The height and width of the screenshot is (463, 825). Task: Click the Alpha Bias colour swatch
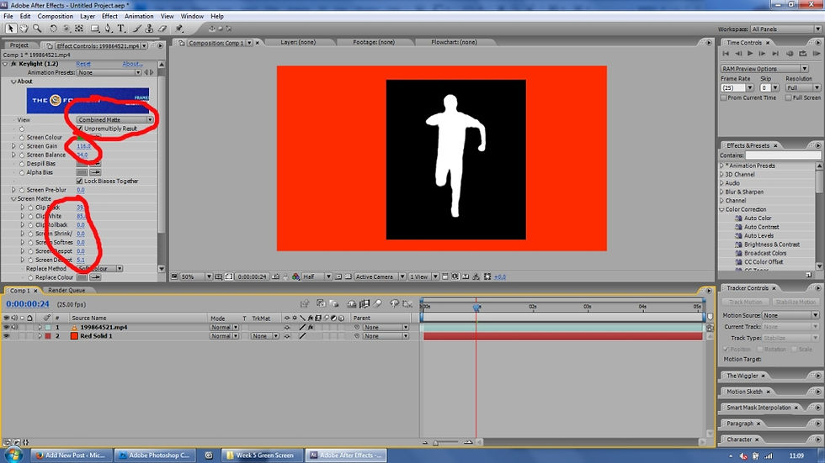(82, 173)
